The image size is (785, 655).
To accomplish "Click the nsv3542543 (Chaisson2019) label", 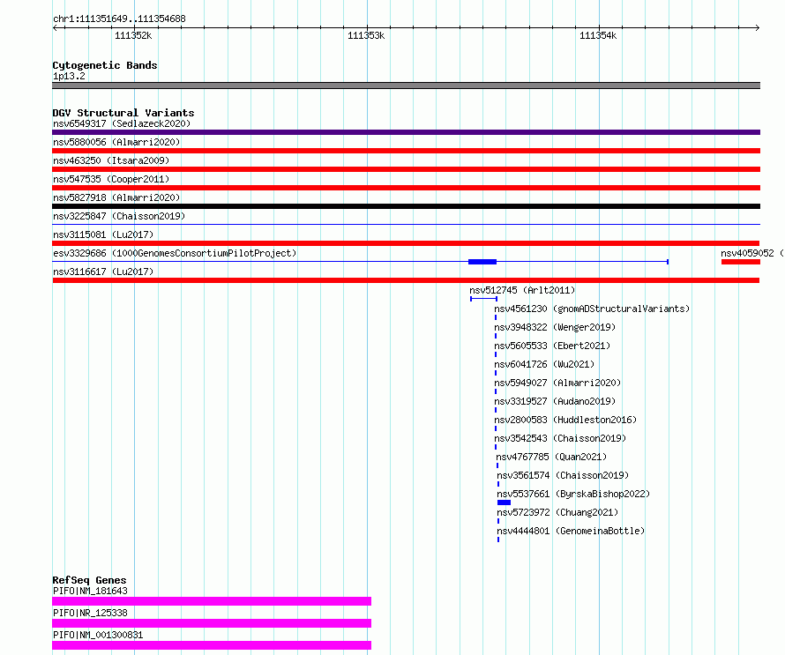I will (560, 438).
